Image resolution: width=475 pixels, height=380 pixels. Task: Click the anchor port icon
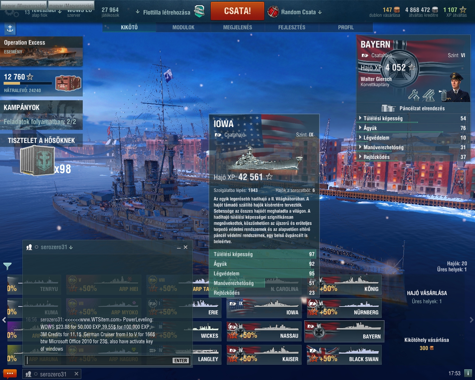click(x=10, y=28)
